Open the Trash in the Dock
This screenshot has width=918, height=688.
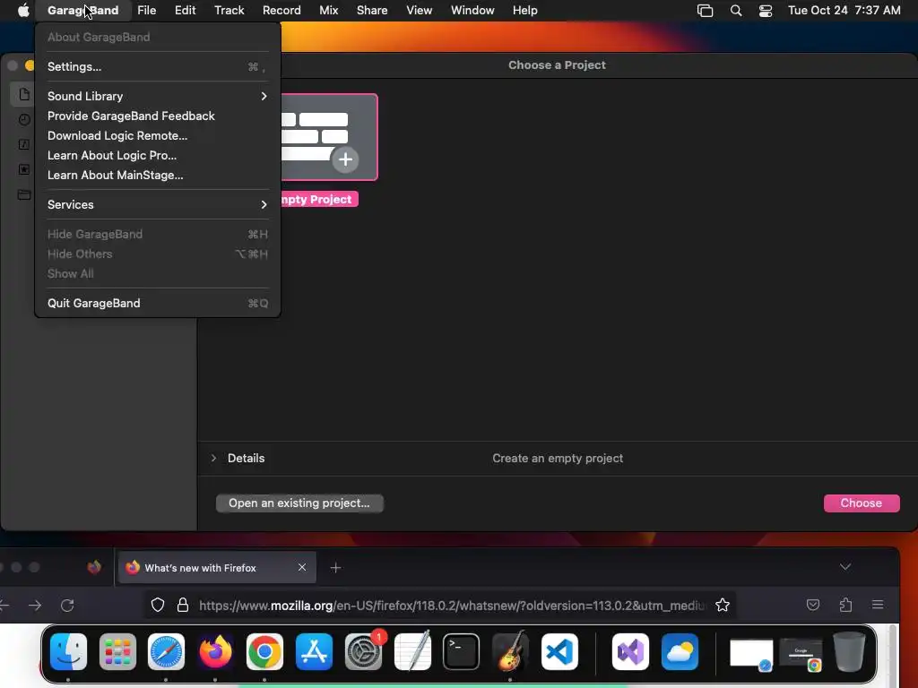pos(850,651)
